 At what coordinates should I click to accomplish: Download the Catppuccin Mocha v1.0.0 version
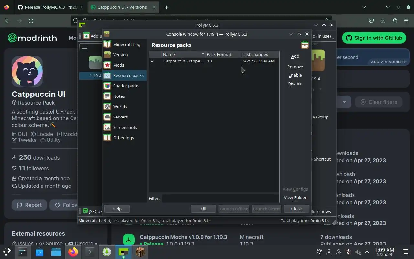[129, 240]
